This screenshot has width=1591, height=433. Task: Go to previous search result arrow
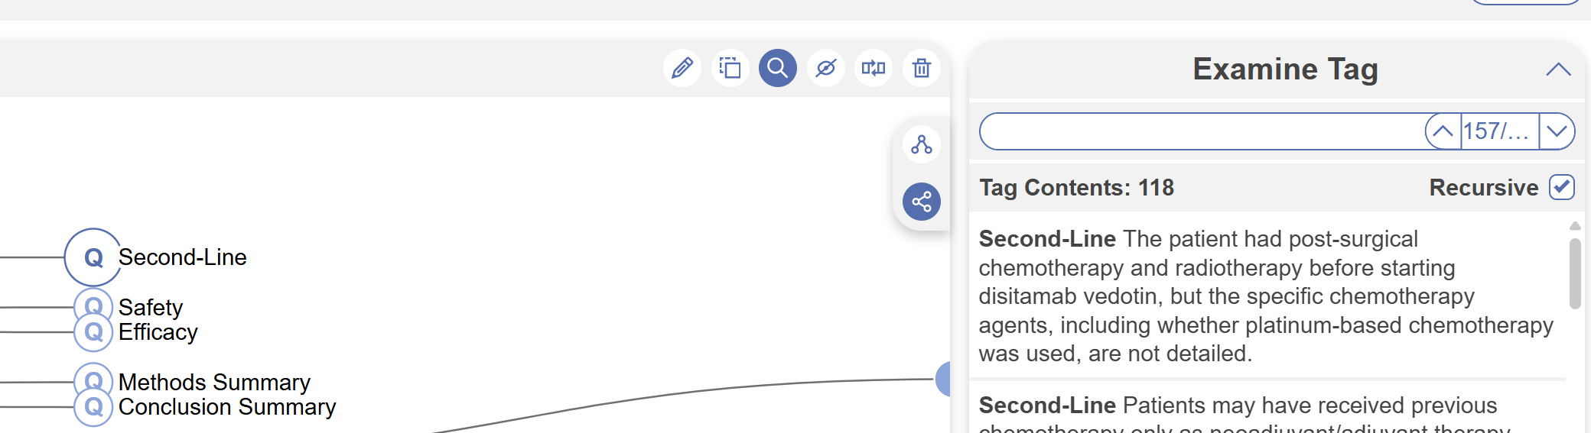click(1443, 131)
